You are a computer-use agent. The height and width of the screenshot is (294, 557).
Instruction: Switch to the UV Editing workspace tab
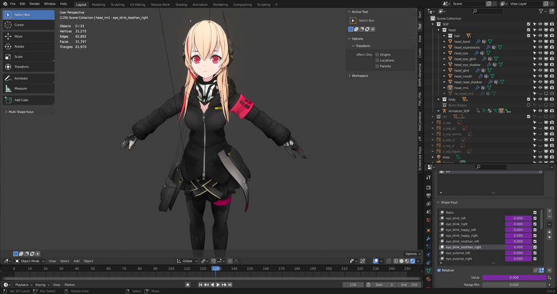coord(137,4)
